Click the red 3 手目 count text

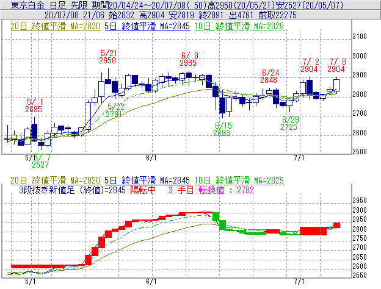pos(181,190)
